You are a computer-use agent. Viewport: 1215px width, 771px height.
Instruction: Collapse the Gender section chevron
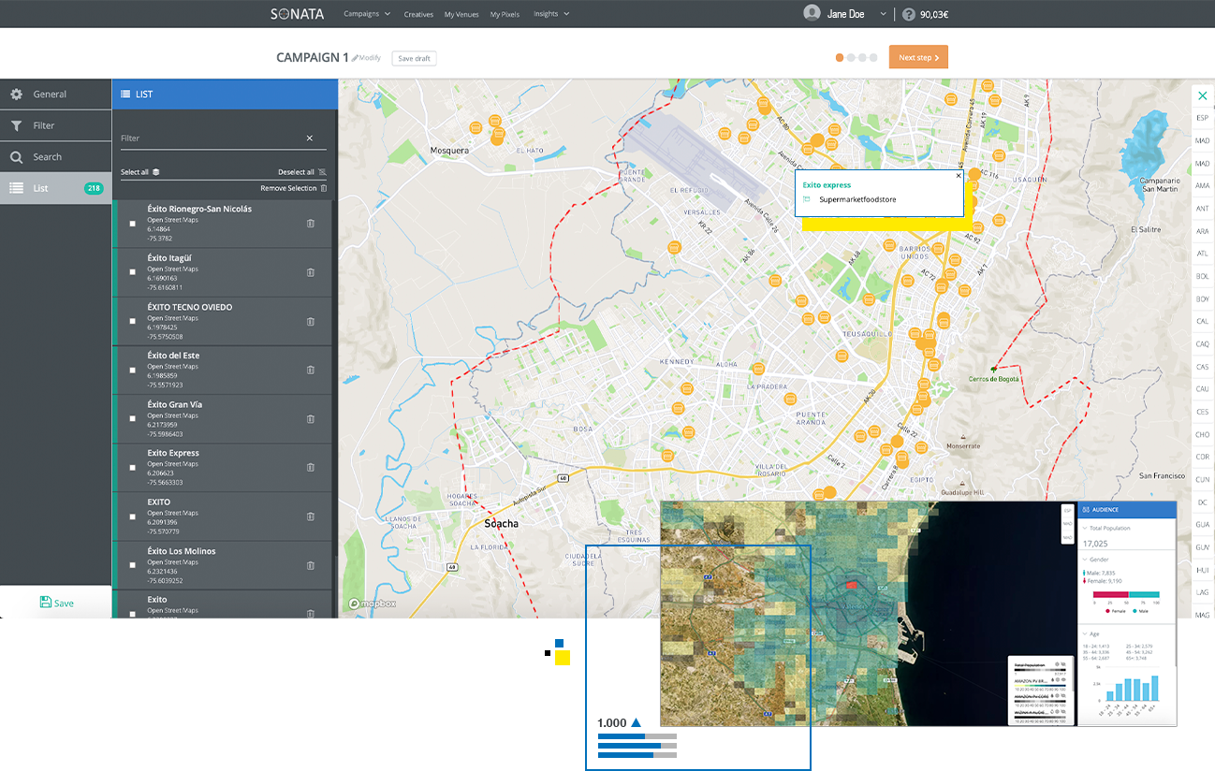[1085, 559]
